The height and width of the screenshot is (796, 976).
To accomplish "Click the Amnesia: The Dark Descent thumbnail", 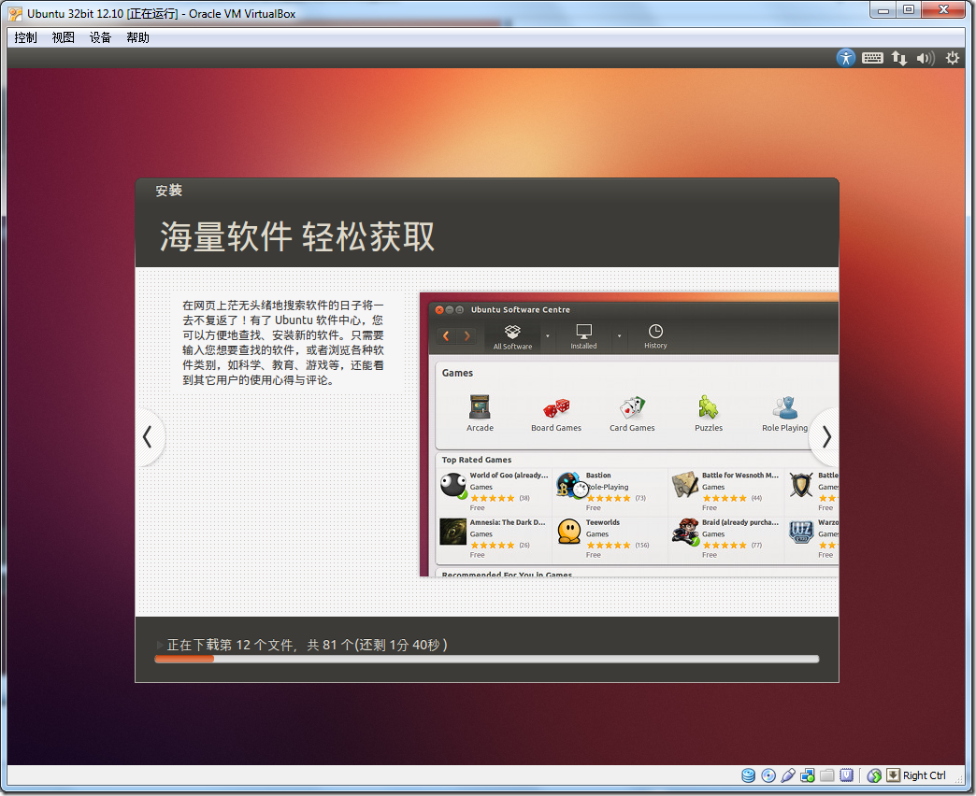I will coord(453,532).
